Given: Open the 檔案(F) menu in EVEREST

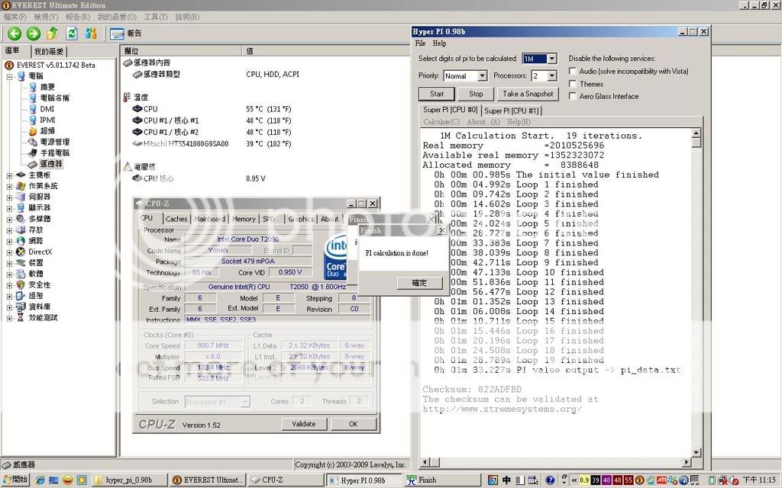Looking at the screenshot, I should [x=15, y=17].
